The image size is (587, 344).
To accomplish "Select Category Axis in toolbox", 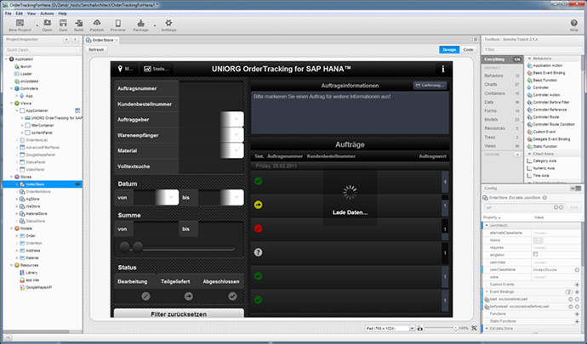I will [544, 161].
